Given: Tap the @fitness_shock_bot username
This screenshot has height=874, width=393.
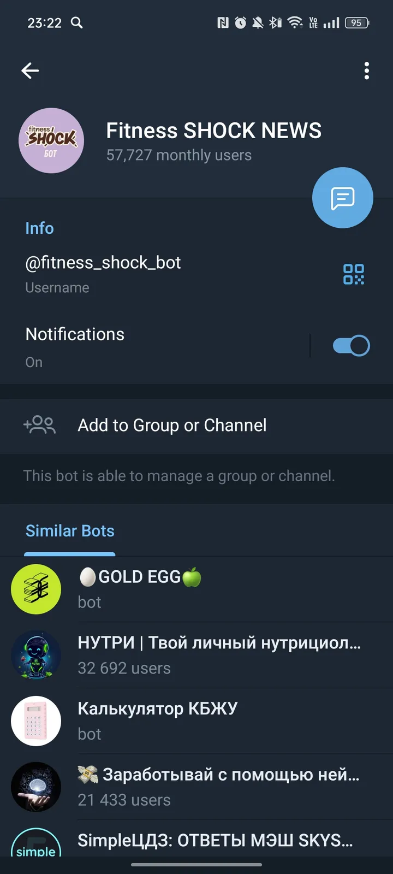Looking at the screenshot, I should 103,263.
